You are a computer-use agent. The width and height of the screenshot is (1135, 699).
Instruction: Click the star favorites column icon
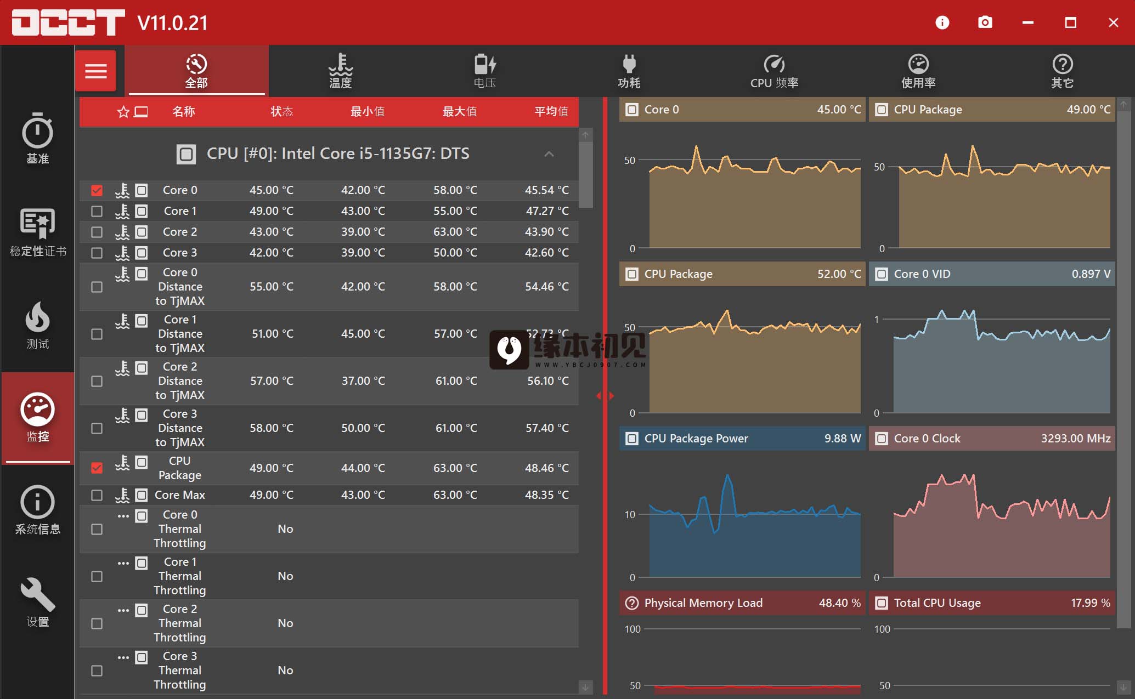coord(123,112)
